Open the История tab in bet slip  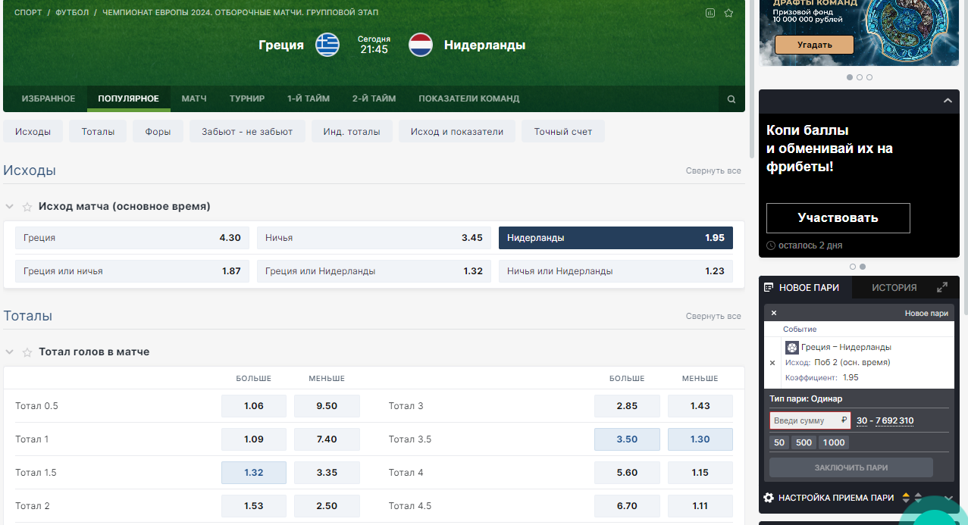[894, 288]
